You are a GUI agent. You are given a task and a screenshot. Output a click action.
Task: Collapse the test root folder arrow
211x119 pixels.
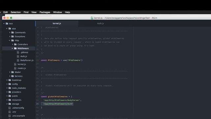click(x=4, y=23)
